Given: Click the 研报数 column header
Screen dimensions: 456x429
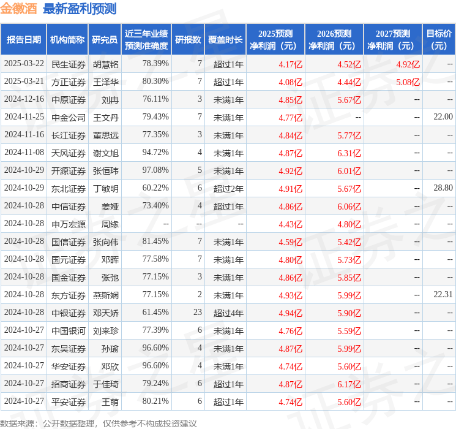Looking at the screenshot, I should [188, 40].
